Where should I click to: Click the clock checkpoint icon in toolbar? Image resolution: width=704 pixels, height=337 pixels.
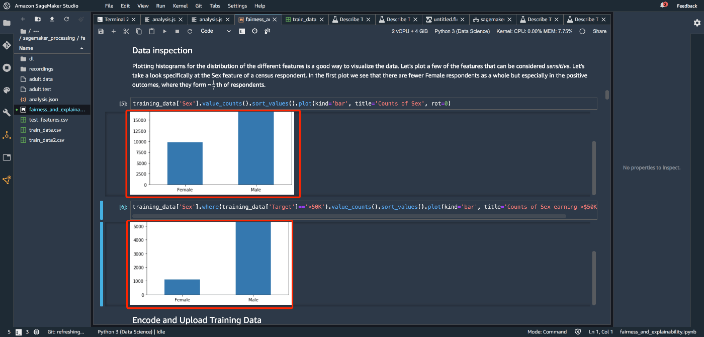(x=254, y=31)
